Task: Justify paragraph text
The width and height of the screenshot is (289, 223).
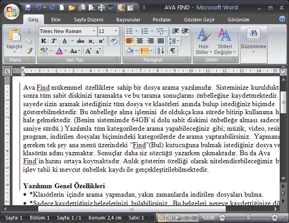Action: point(161,41)
